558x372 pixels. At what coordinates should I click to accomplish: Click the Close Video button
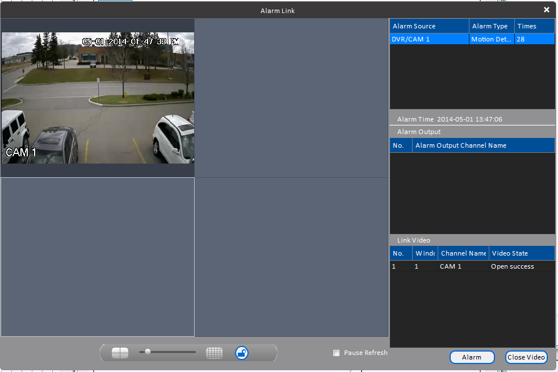[526, 357]
